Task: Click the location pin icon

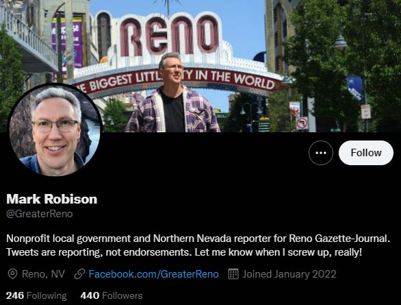Action: (x=12, y=274)
